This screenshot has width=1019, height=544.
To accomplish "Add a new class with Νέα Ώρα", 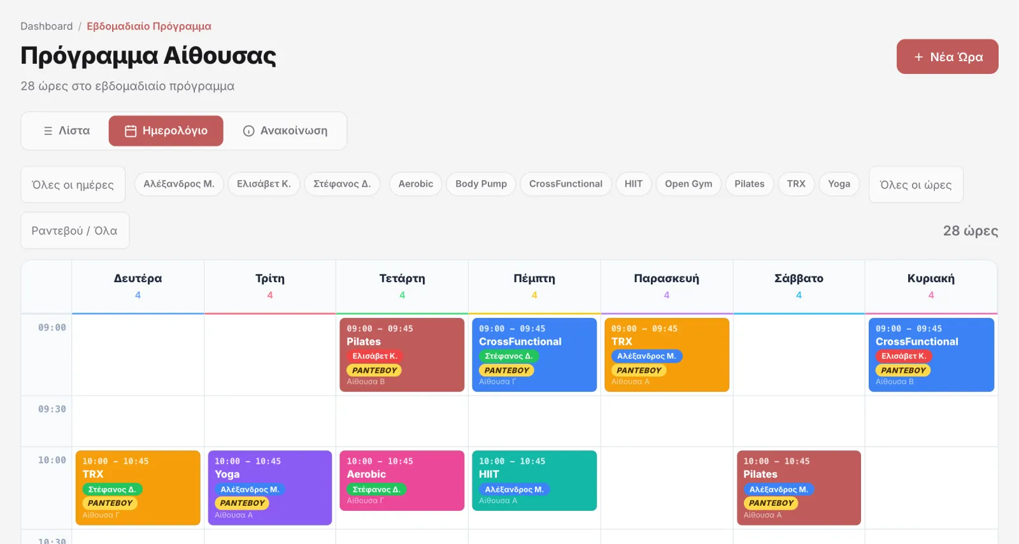I will [x=947, y=57].
